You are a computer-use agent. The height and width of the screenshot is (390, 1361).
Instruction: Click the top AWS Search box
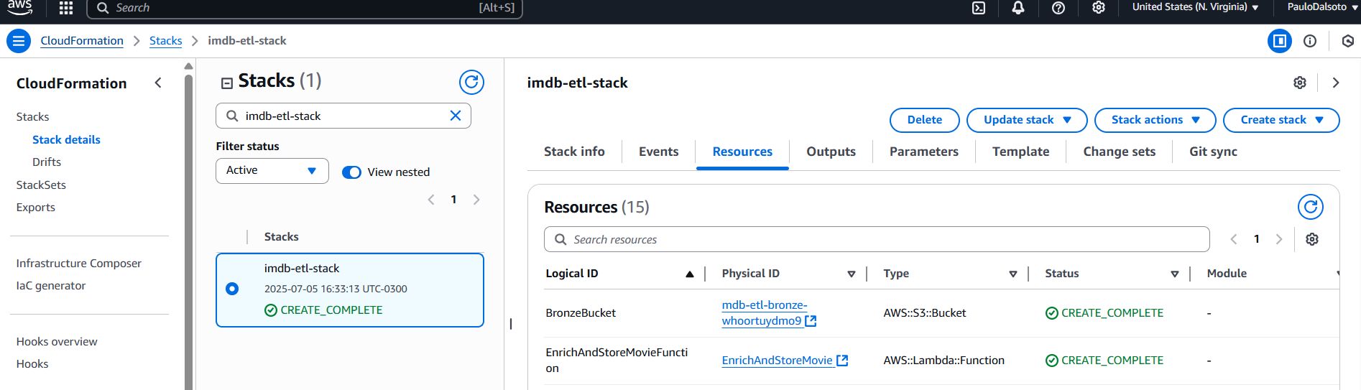pos(305,8)
